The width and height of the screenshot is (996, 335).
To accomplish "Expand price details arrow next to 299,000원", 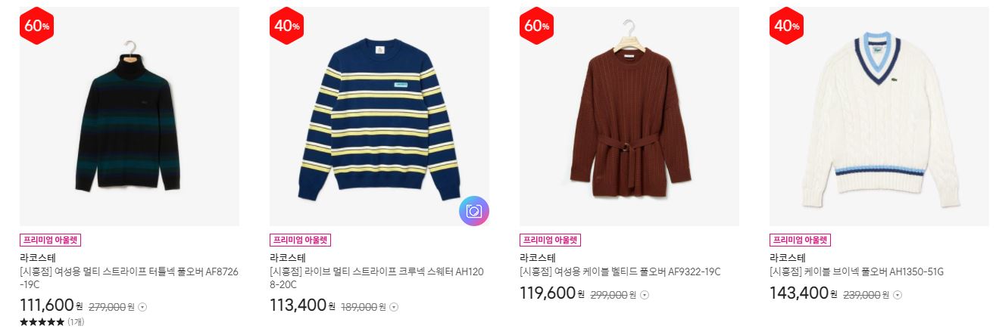I will click(x=645, y=295).
